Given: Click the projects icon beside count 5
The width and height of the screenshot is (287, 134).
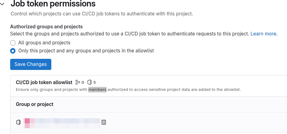Looking at the screenshot, I should coord(89,82).
